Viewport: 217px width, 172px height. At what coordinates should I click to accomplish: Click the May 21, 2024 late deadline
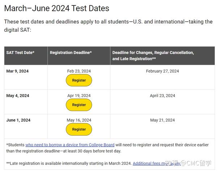162,120
